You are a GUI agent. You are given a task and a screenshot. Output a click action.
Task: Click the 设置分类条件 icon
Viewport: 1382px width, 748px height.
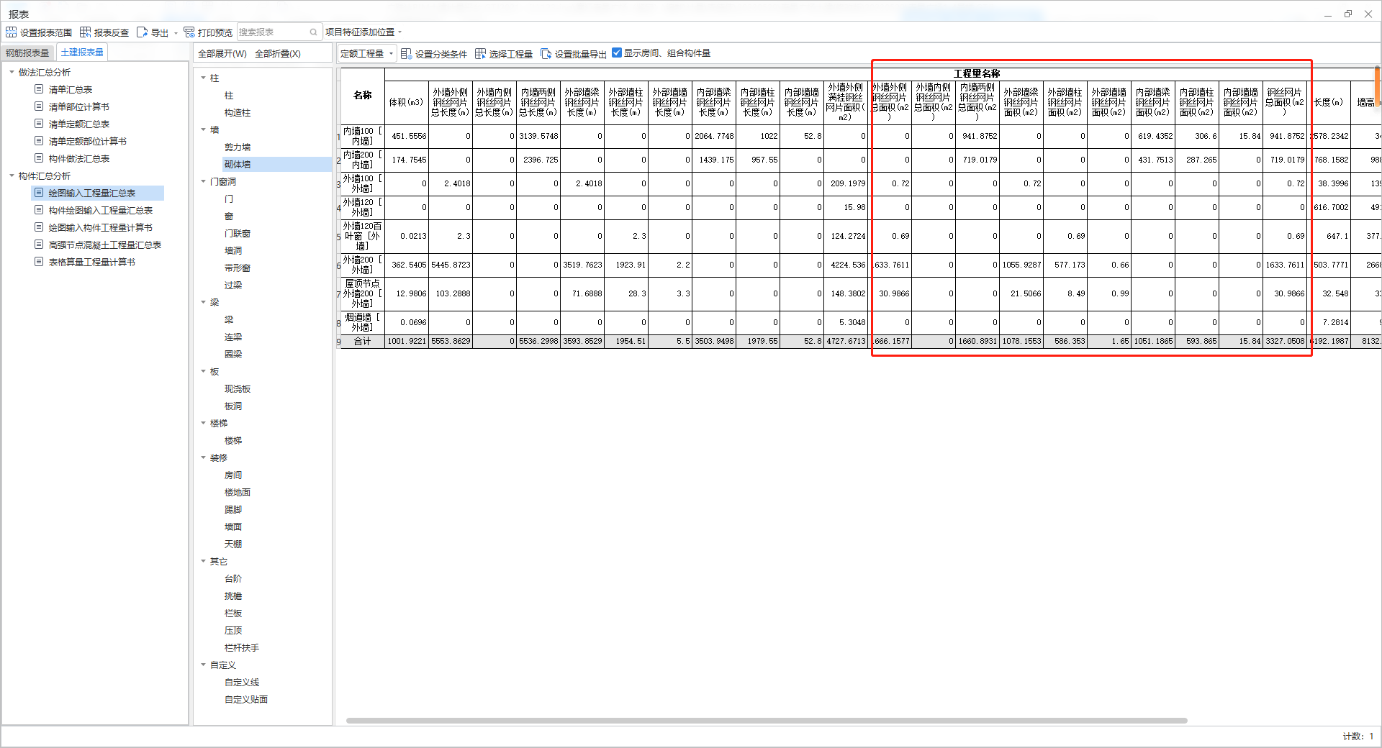406,54
